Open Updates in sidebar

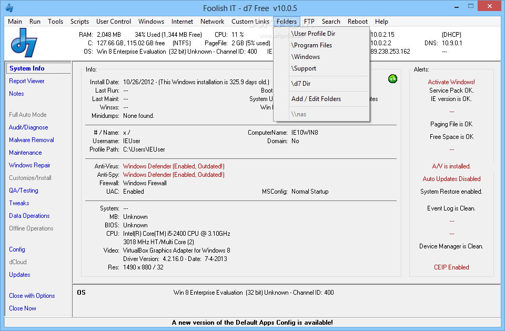[x=19, y=275]
